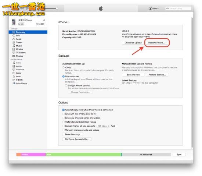
Task: Uncheck Automatically sync when this iPhone is connected
Action: tap(64, 110)
